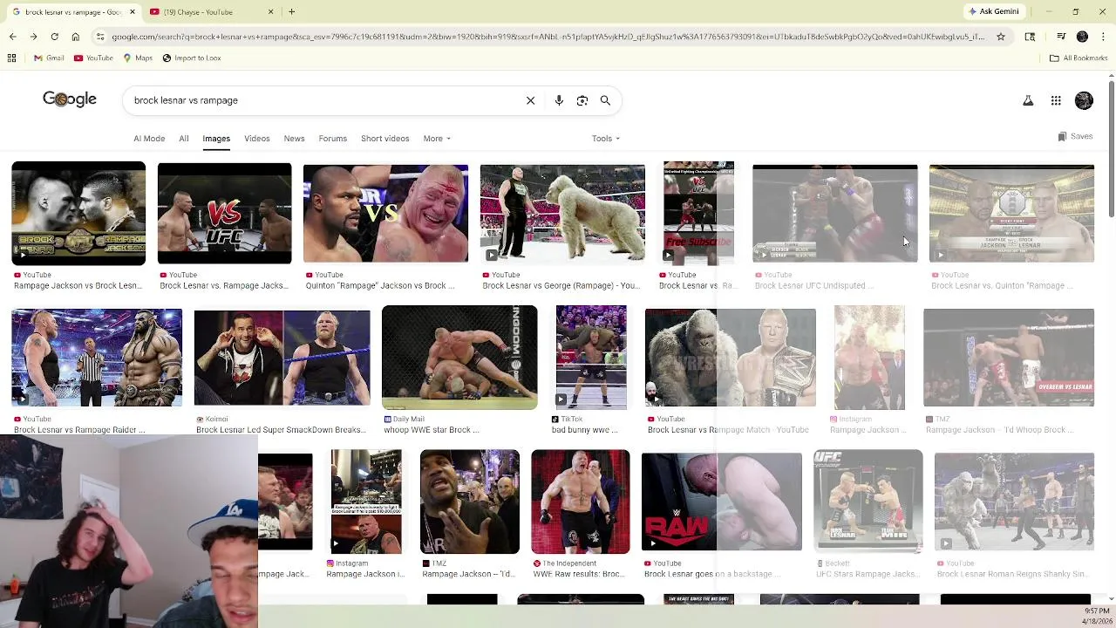
Task: Open the browser home page
Action: pyautogui.click(x=75, y=37)
